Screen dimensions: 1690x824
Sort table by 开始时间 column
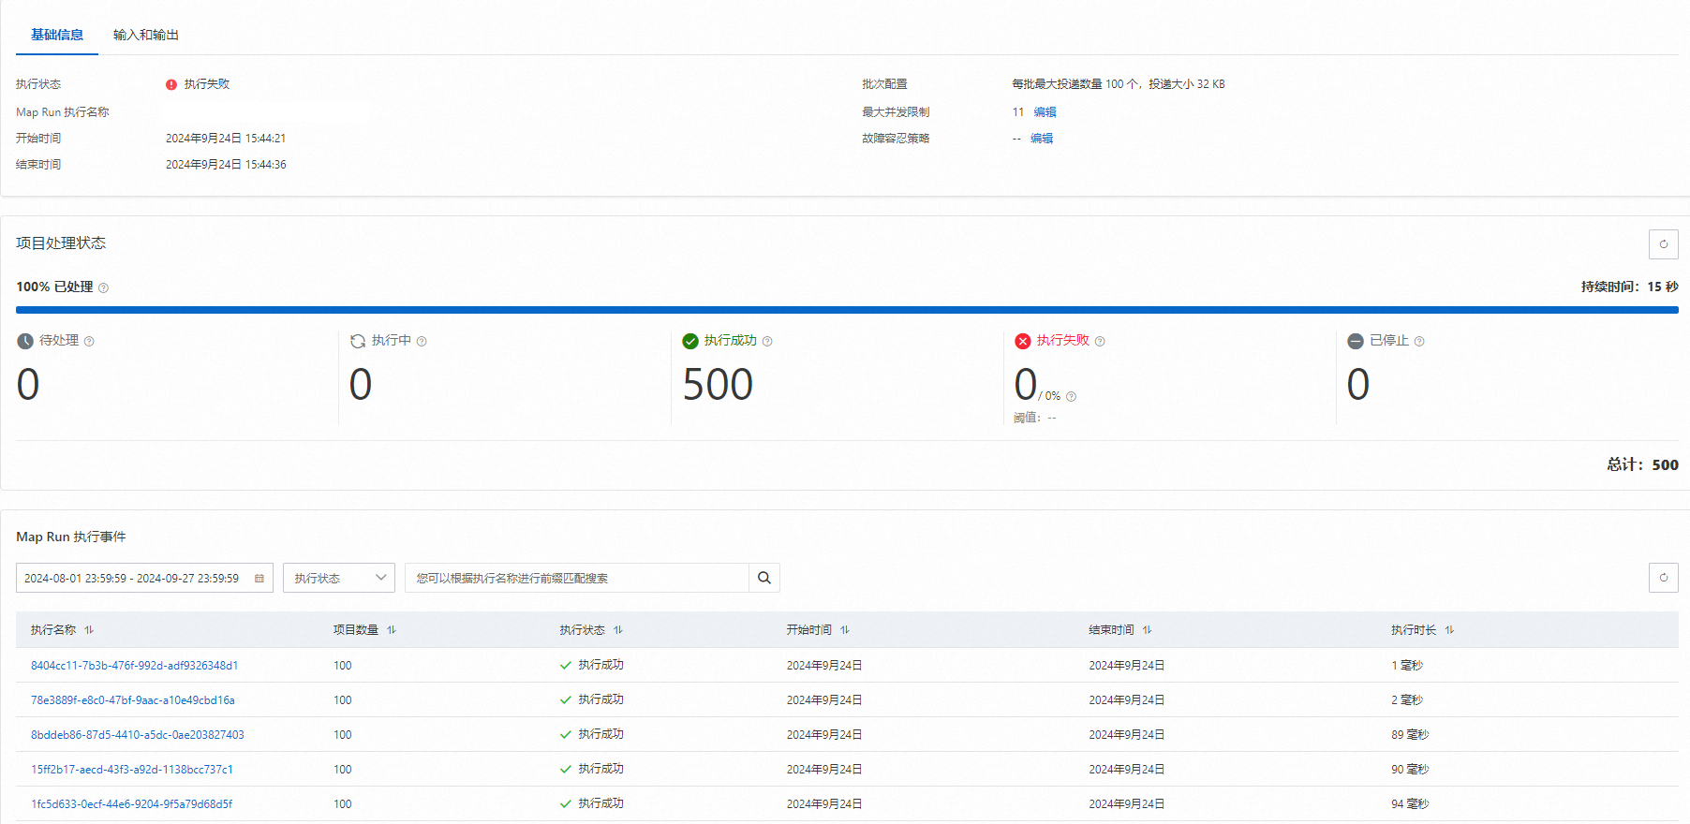845,630
